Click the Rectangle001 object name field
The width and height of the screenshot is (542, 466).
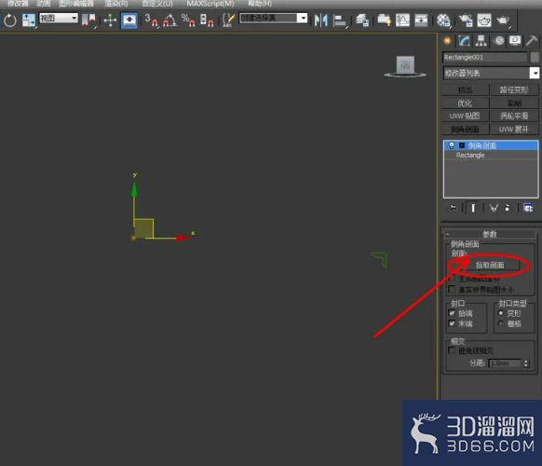(x=484, y=57)
